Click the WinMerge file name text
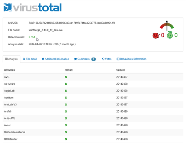 tap(46, 30)
